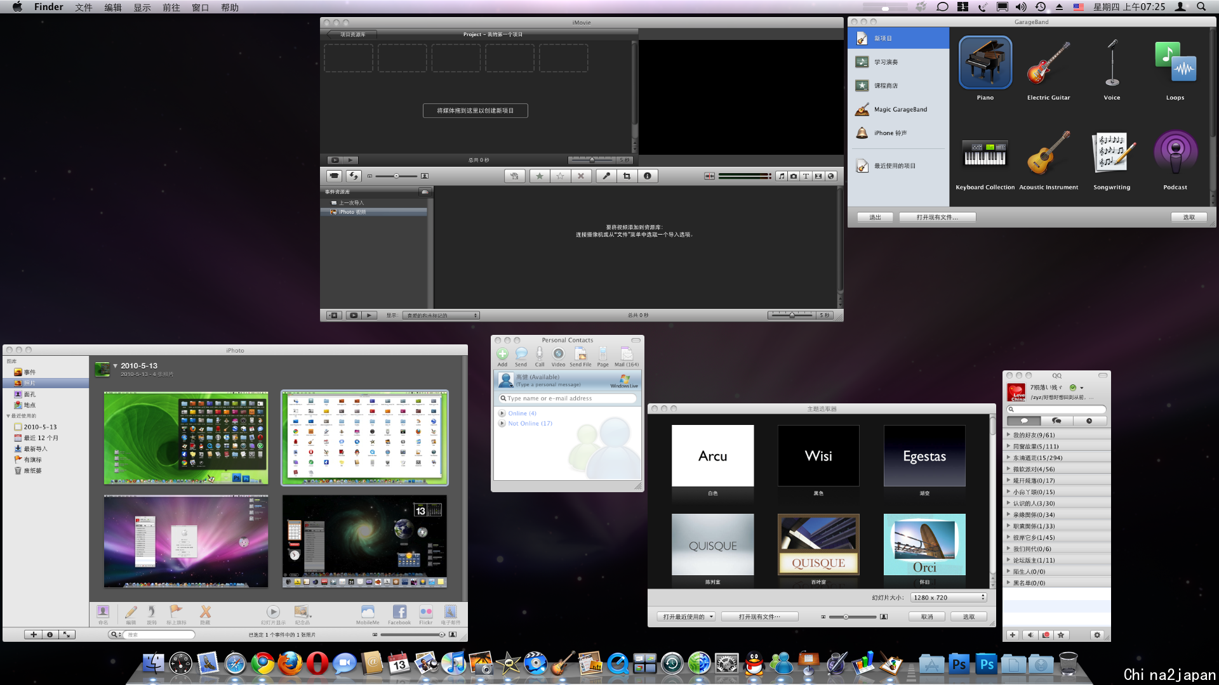1219x685 pixels.
Task: Open the inspector info button in iMovie
Action: (x=647, y=176)
